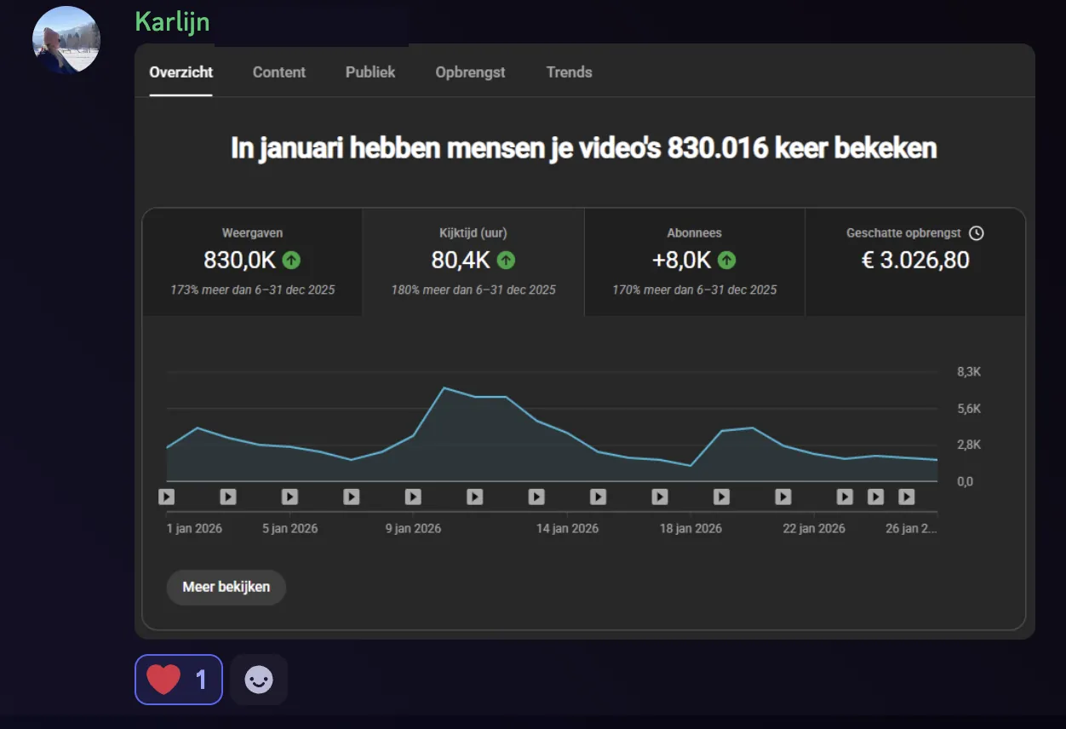The image size is (1066, 729).
Task: Click the '14 jan 2026' axis label
Action: pyautogui.click(x=567, y=528)
